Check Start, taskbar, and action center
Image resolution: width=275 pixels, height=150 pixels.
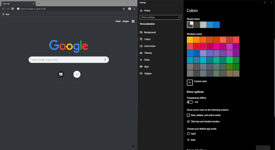tap(188, 115)
